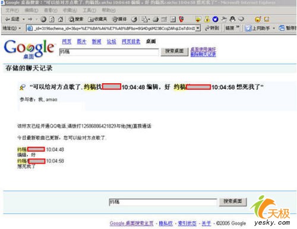
Task: Open the 搜索 search pane from toolbar
Action: pos(75,19)
